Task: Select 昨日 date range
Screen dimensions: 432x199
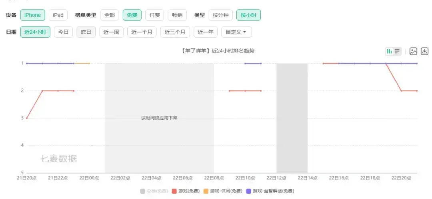Action: tap(86, 32)
